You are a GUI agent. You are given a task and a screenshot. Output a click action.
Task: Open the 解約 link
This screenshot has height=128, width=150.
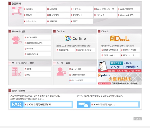pos(38,75)
